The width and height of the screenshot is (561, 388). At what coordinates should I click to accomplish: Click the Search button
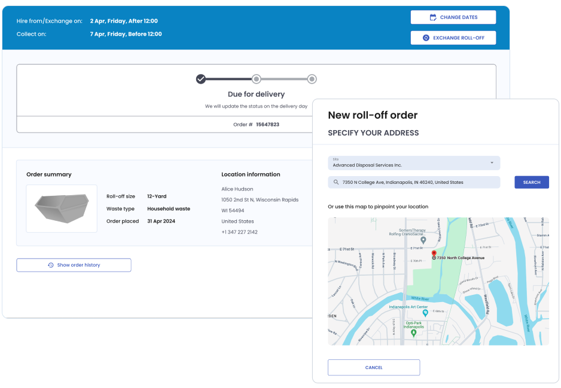(531, 182)
